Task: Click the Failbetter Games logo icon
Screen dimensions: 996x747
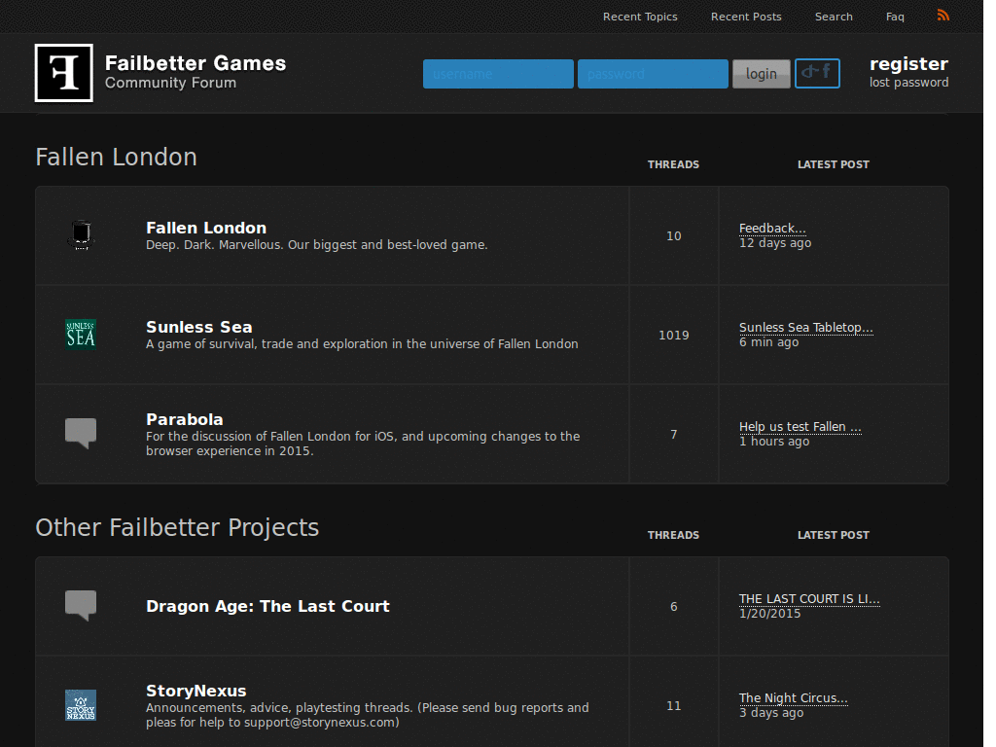Action: click(x=62, y=72)
